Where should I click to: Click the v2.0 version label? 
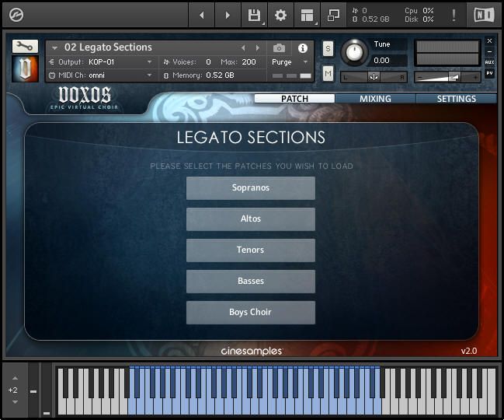(x=469, y=351)
